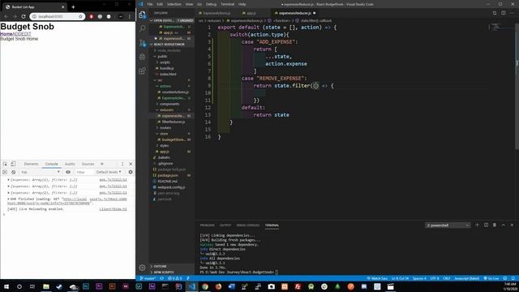The width and height of the screenshot is (519, 292).
Task: Clear the DevTools console
Action: click(13, 172)
